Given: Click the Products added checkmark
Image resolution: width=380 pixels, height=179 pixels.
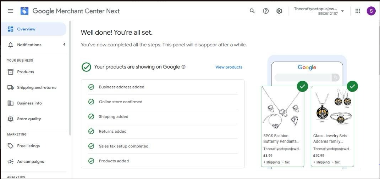Looking at the screenshot, I should (91, 161).
